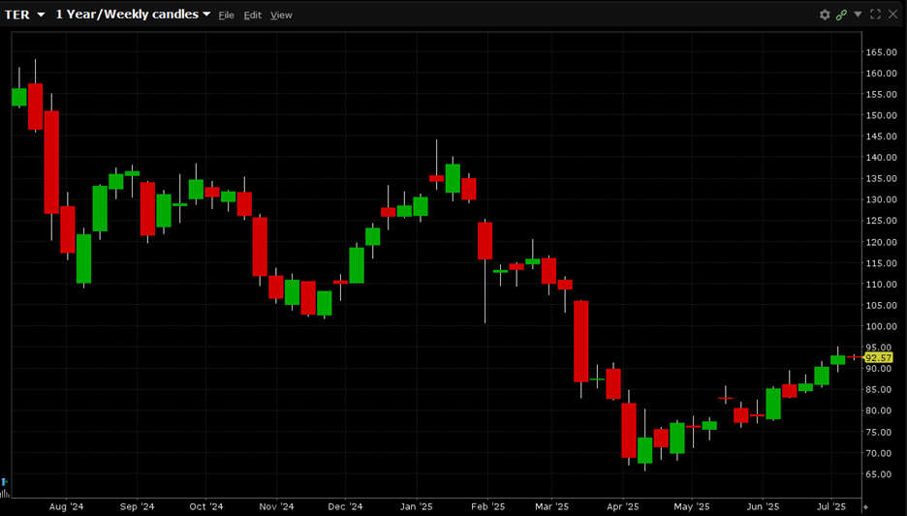Screen dimensions: 907x516
Task: Click the 140.00 price axis label
Action: pyautogui.click(x=881, y=158)
